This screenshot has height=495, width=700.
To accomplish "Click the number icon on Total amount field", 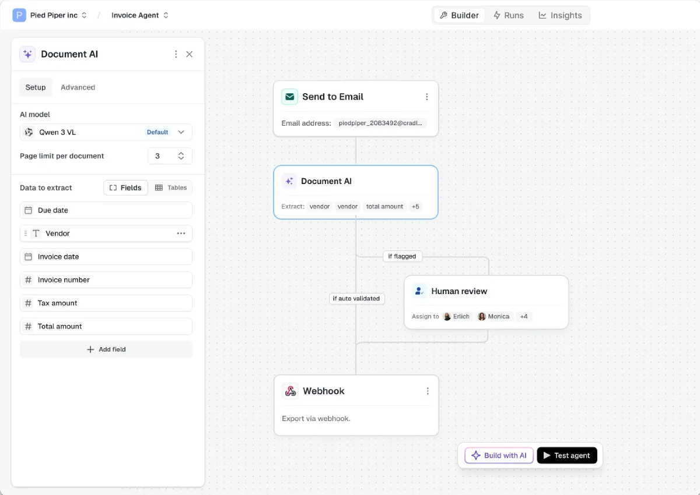I will click(x=28, y=327).
